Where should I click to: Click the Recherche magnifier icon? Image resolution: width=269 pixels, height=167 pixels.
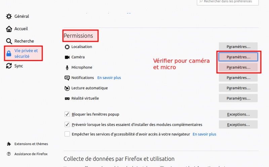(9, 41)
